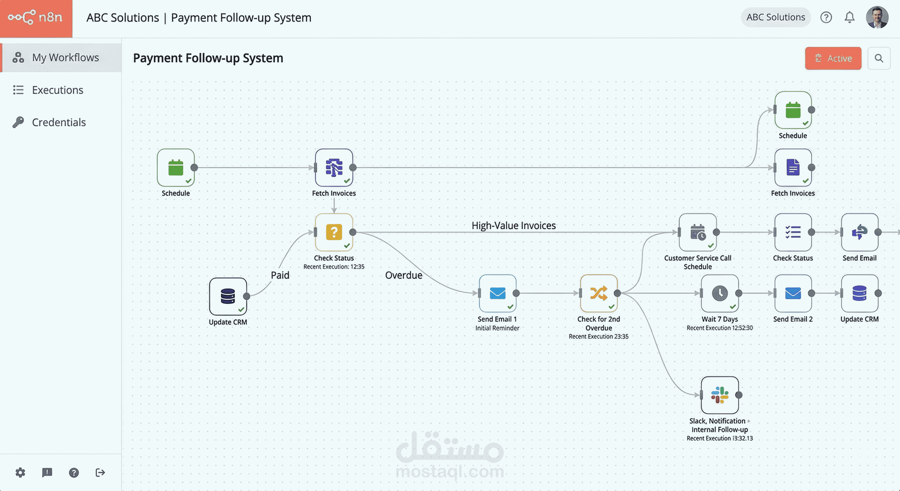
Task: Click the Payment Follow-up System workflow title
Action: click(208, 58)
